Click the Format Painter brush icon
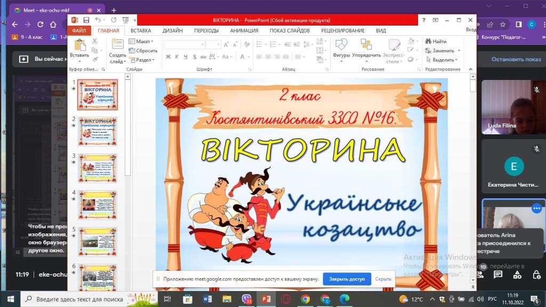The height and width of the screenshot is (307, 546). coord(95,60)
